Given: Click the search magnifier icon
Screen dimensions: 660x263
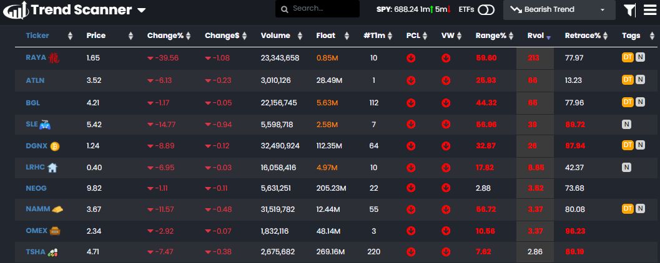Looking at the screenshot, I should point(285,9).
